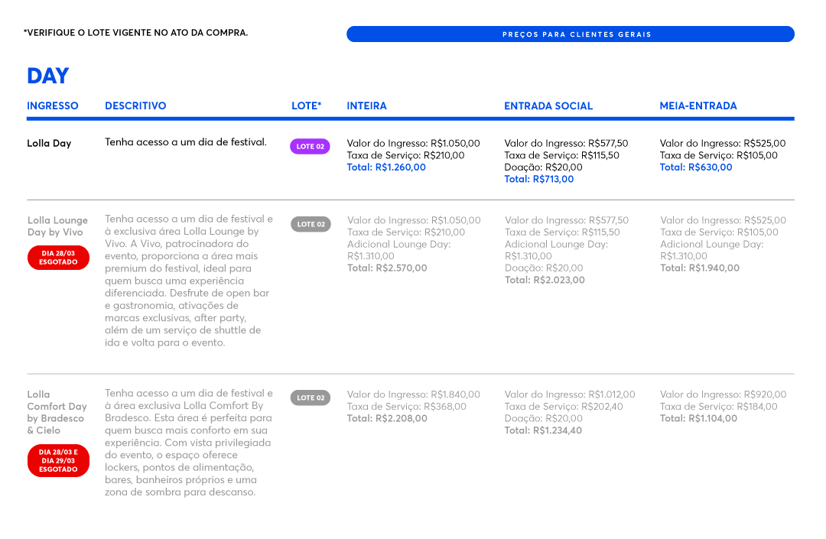Click the purple LOTE 02 badge for Lolla Day
This screenshot has width=826, height=539.
tap(310, 146)
